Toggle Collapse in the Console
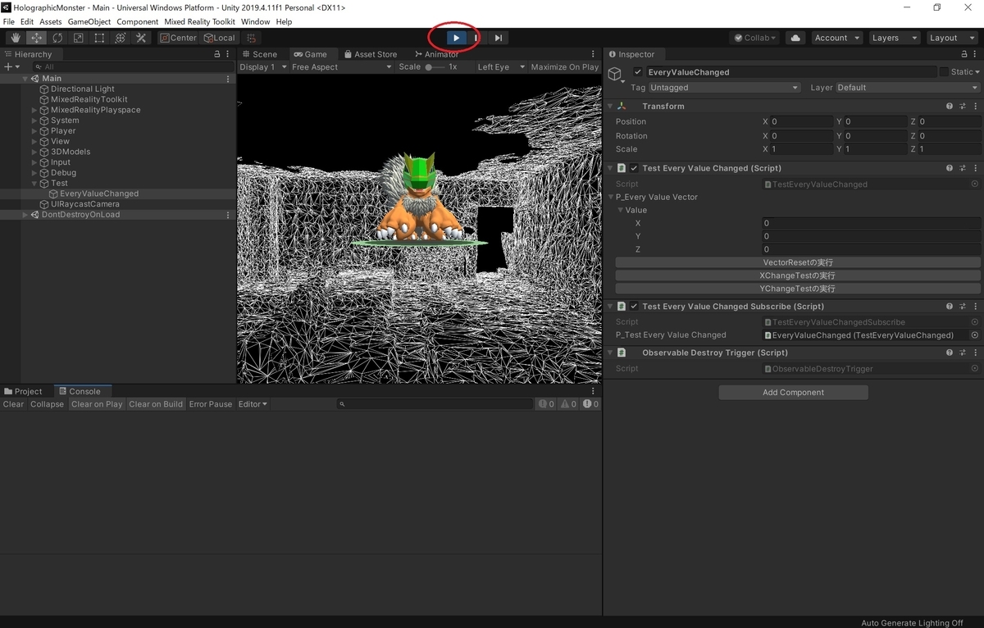 [47, 404]
